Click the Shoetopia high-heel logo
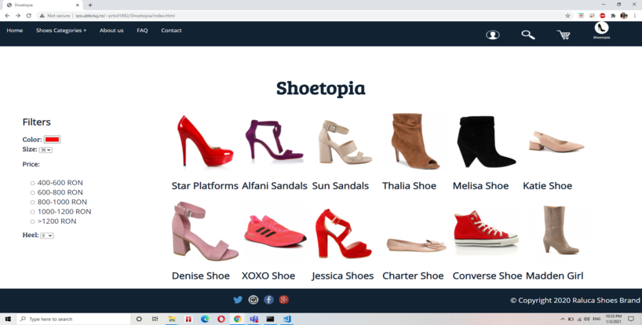 point(601,30)
